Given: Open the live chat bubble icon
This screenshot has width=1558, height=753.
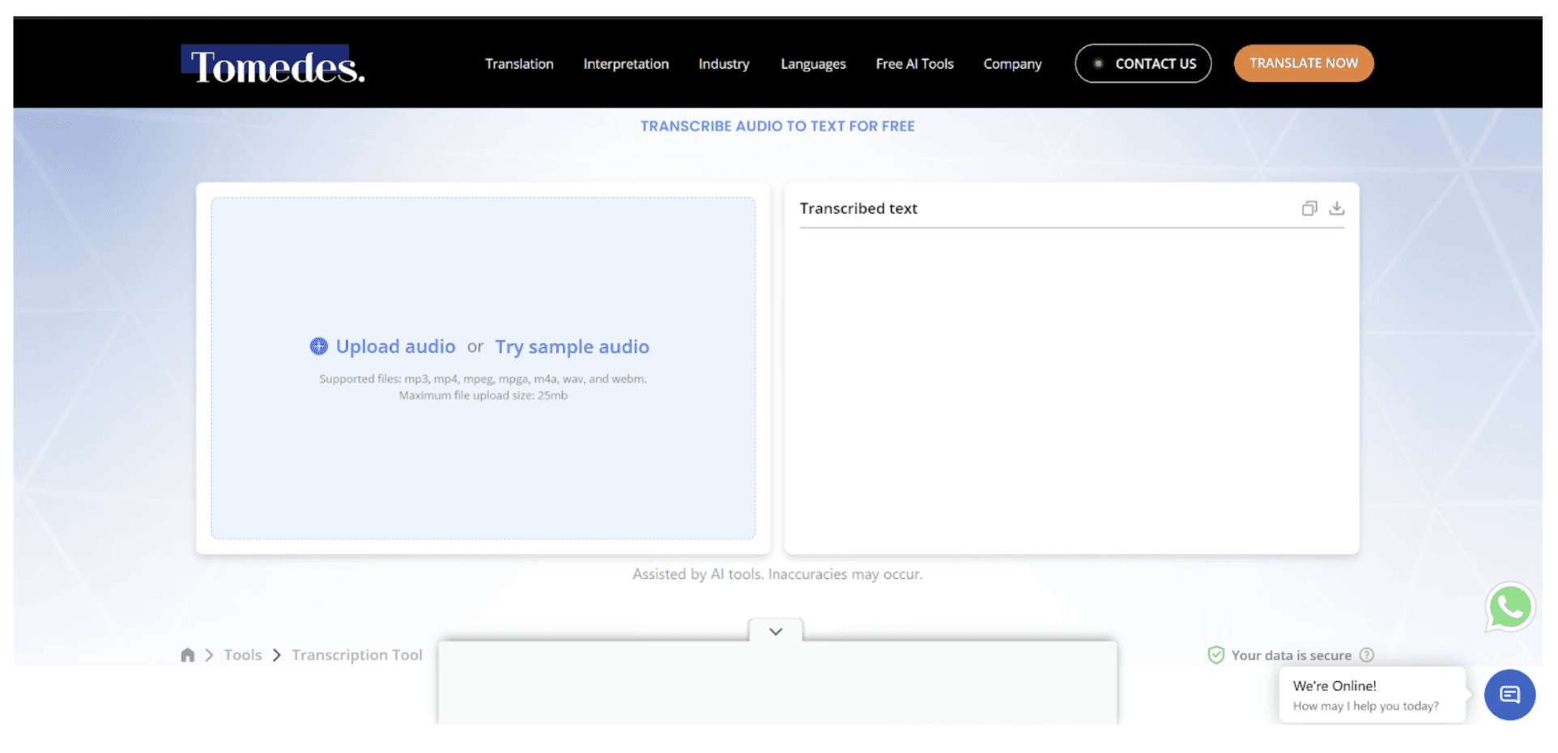Looking at the screenshot, I should click(x=1509, y=695).
